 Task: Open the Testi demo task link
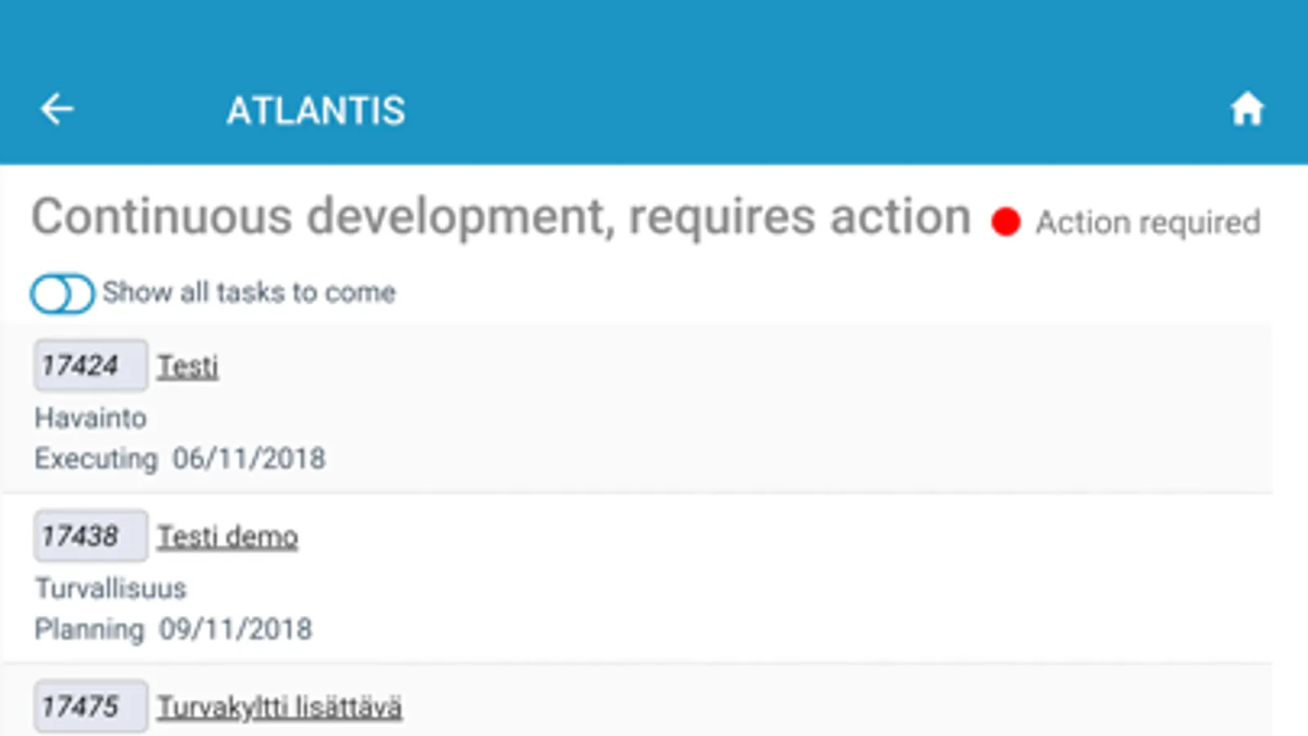227,537
